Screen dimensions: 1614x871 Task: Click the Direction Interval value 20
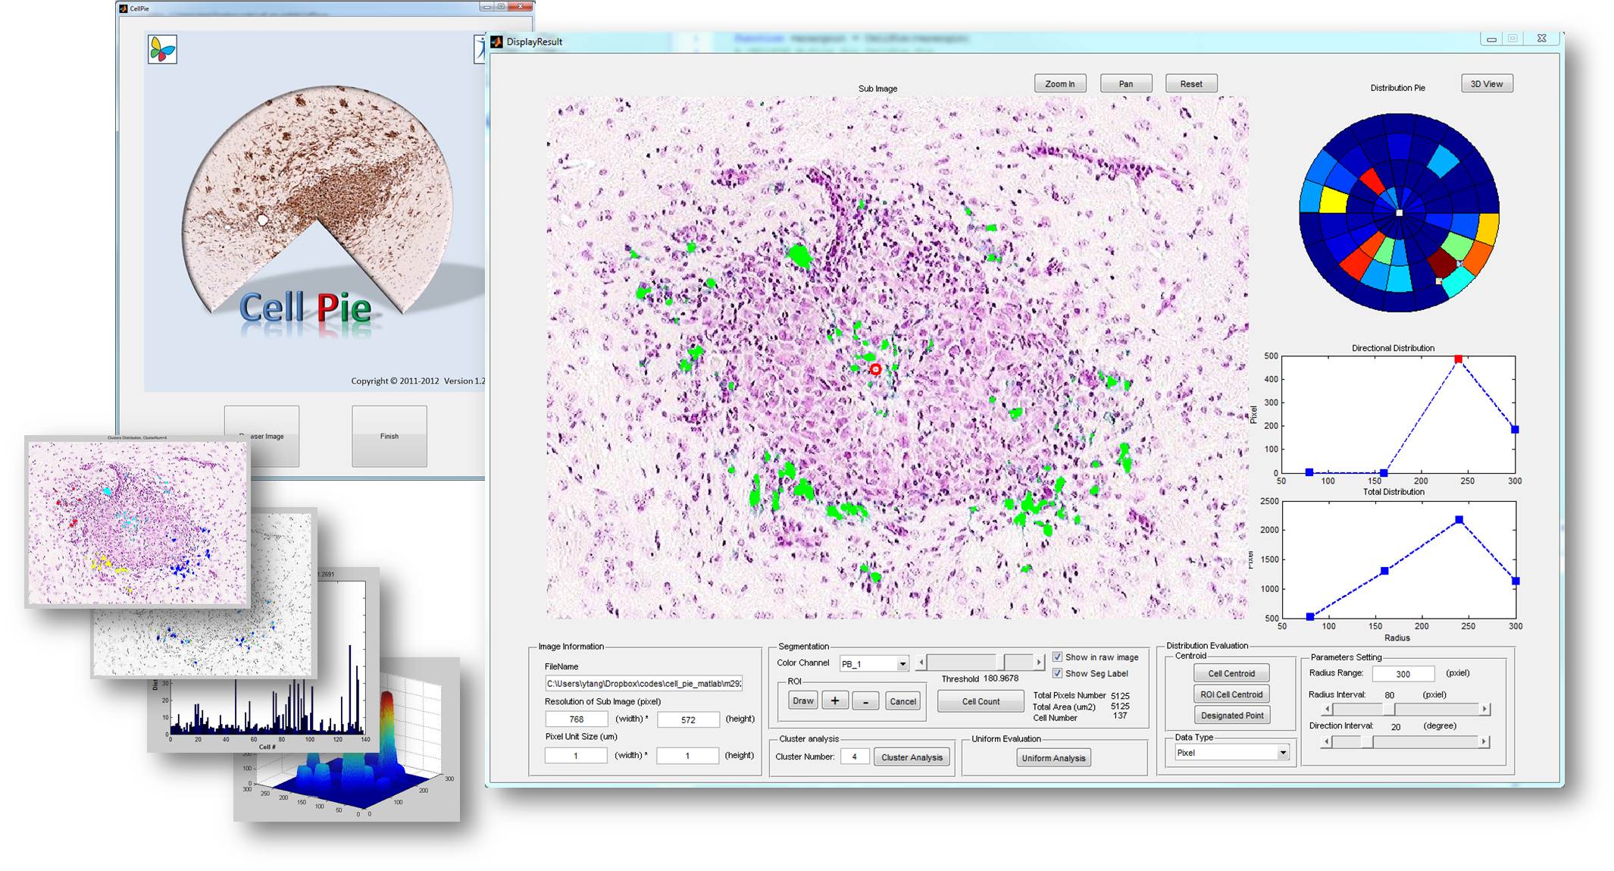(1395, 727)
